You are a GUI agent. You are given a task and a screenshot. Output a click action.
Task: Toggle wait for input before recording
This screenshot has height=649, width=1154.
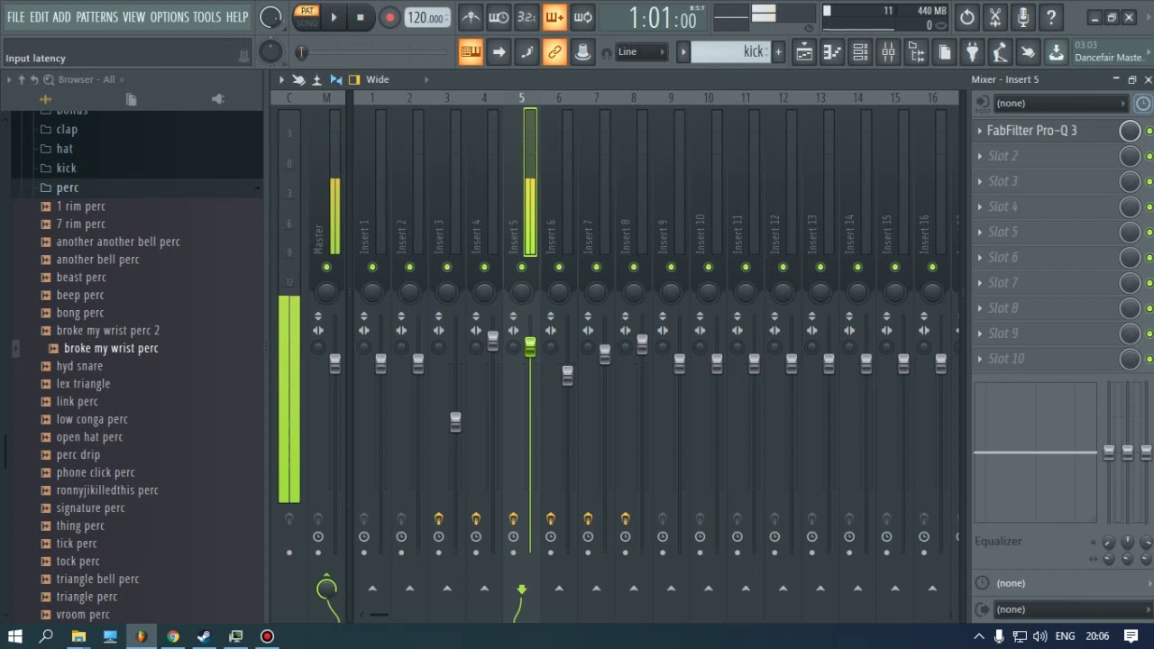499,17
